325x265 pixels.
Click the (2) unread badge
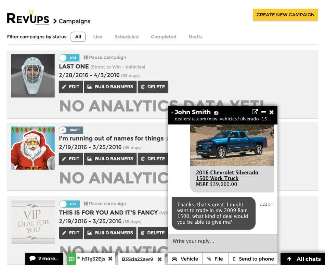pos(71,259)
